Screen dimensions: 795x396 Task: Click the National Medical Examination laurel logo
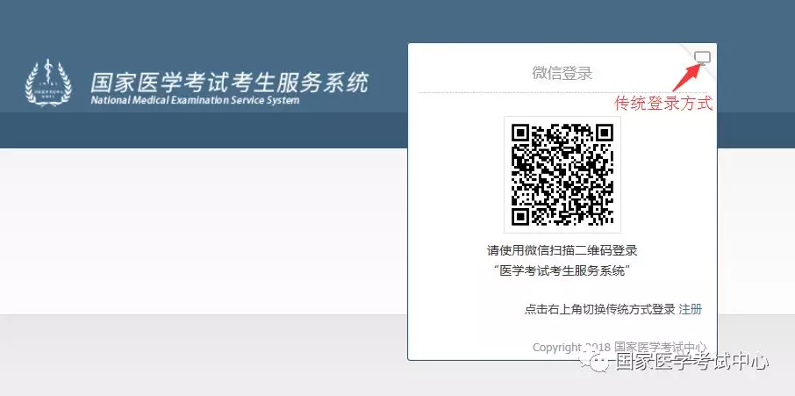click(x=48, y=83)
